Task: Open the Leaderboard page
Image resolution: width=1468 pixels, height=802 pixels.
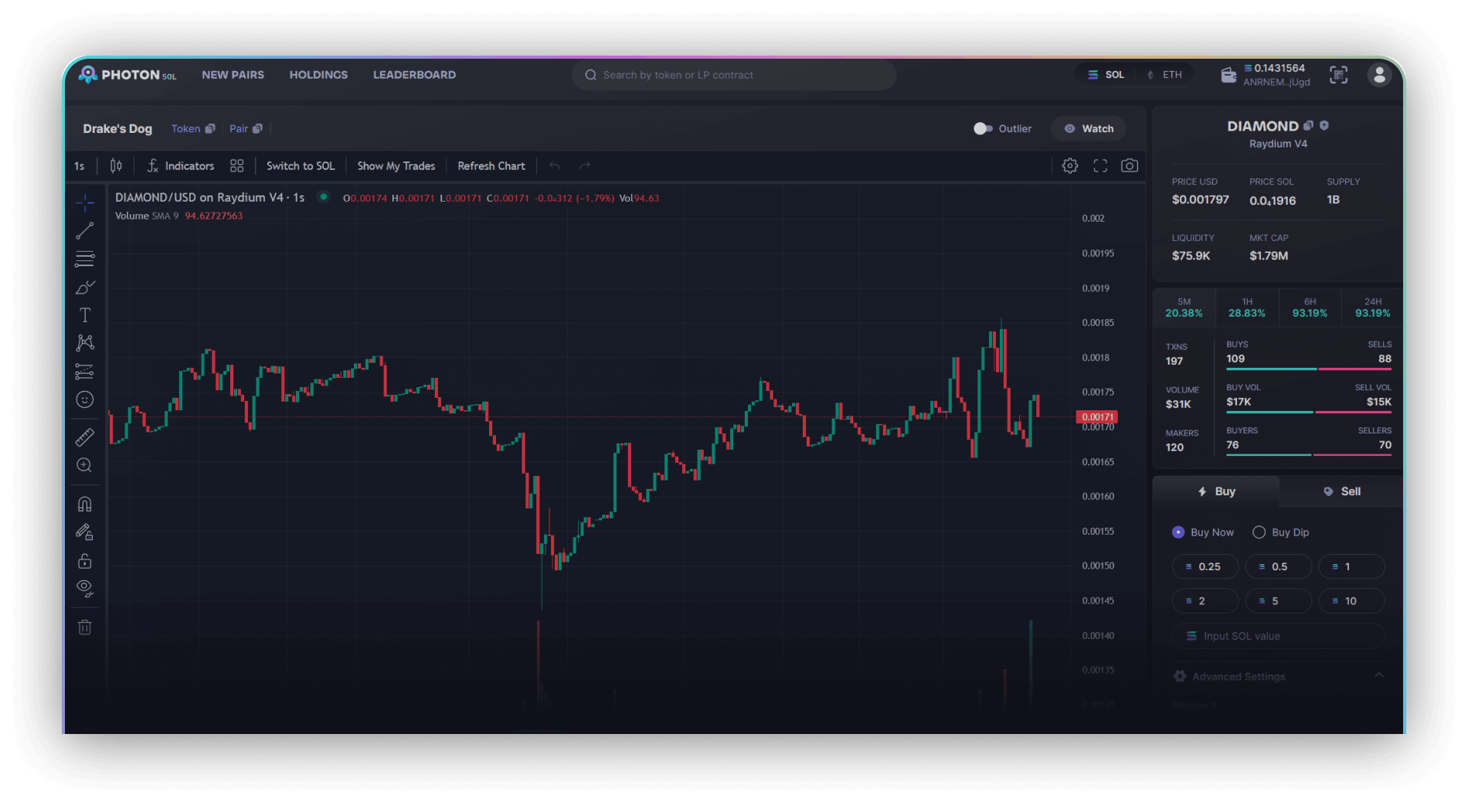Action: pyautogui.click(x=414, y=75)
